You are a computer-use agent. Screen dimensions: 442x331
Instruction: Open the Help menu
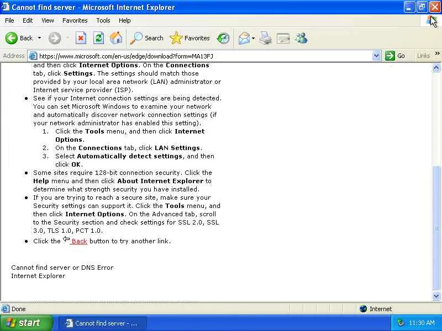point(125,20)
